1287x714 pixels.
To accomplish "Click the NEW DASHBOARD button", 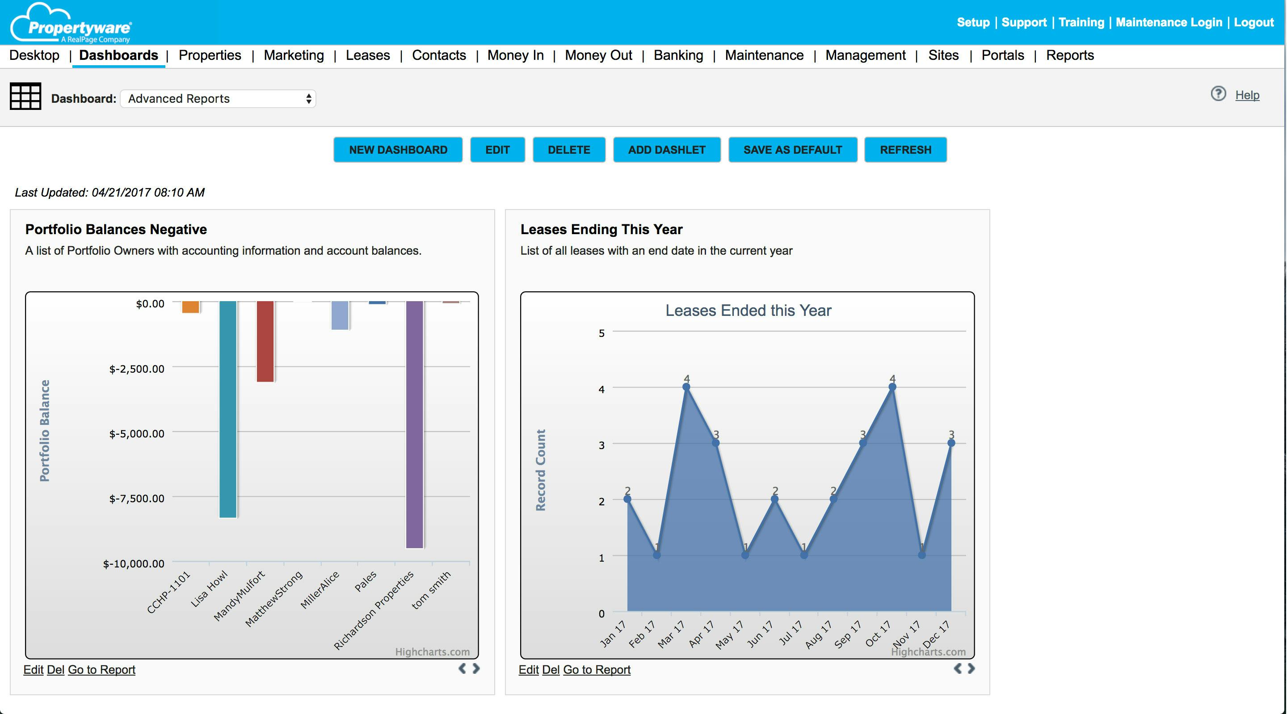I will 398,150.
